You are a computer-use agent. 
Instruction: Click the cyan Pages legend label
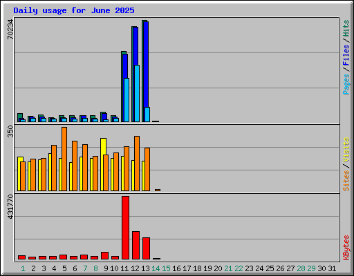click(x=346, y=84)
